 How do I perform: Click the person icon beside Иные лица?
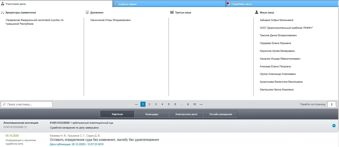(257, 12)
